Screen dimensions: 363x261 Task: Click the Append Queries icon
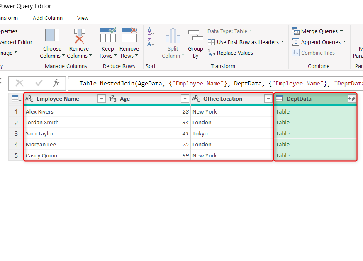click(x=296, y=42)
